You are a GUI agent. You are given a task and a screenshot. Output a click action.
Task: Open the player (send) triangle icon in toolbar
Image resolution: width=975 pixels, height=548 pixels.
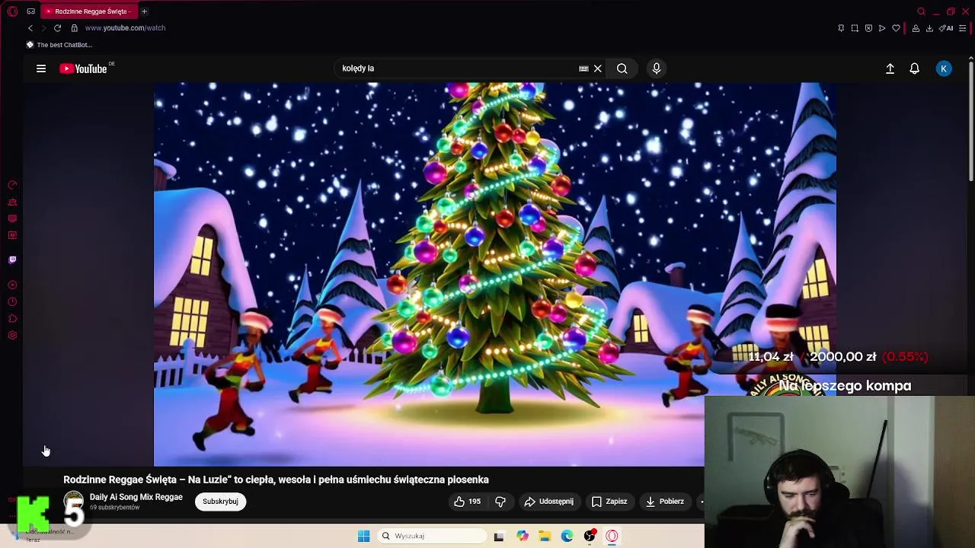click(882, 28)
